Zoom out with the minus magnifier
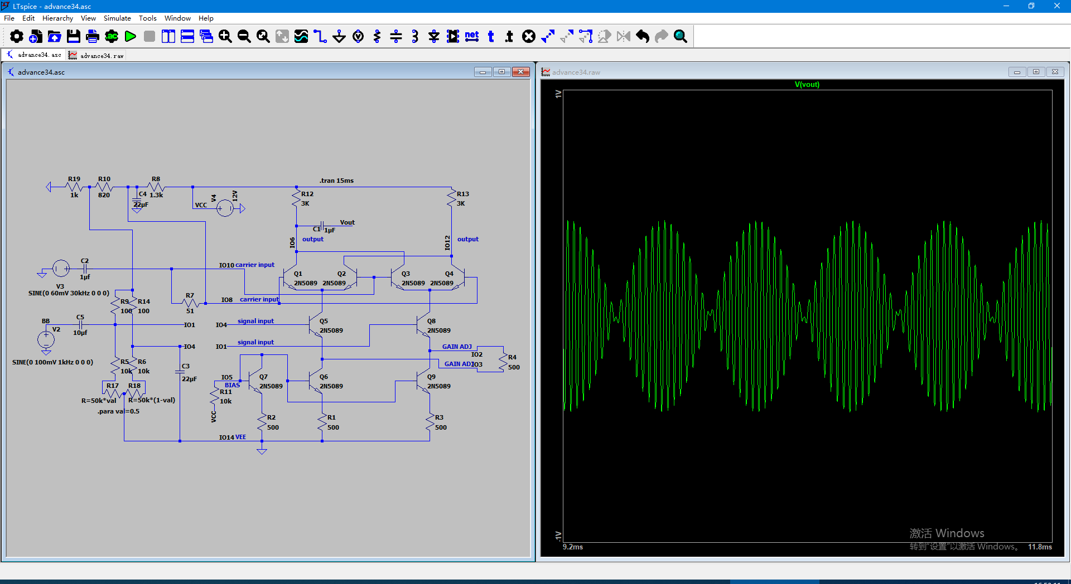Screen dimensions: 1071x584 [244, 37]
